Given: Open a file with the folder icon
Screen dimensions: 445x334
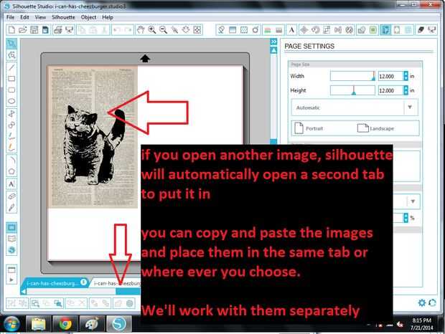Looking at the screenshot, I should (23, 30).
